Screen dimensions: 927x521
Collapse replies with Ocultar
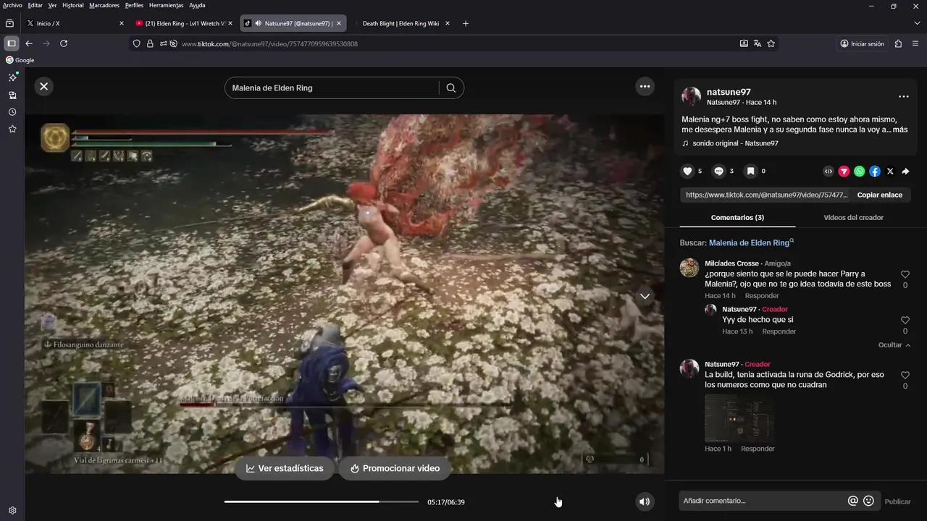tap(894, 345)
